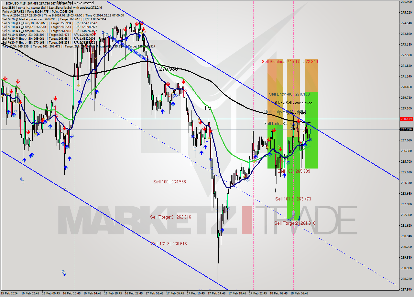Click the 257.540 price axis label
Viewport: 414px width, 297px height.
click(x=406, y=289)
